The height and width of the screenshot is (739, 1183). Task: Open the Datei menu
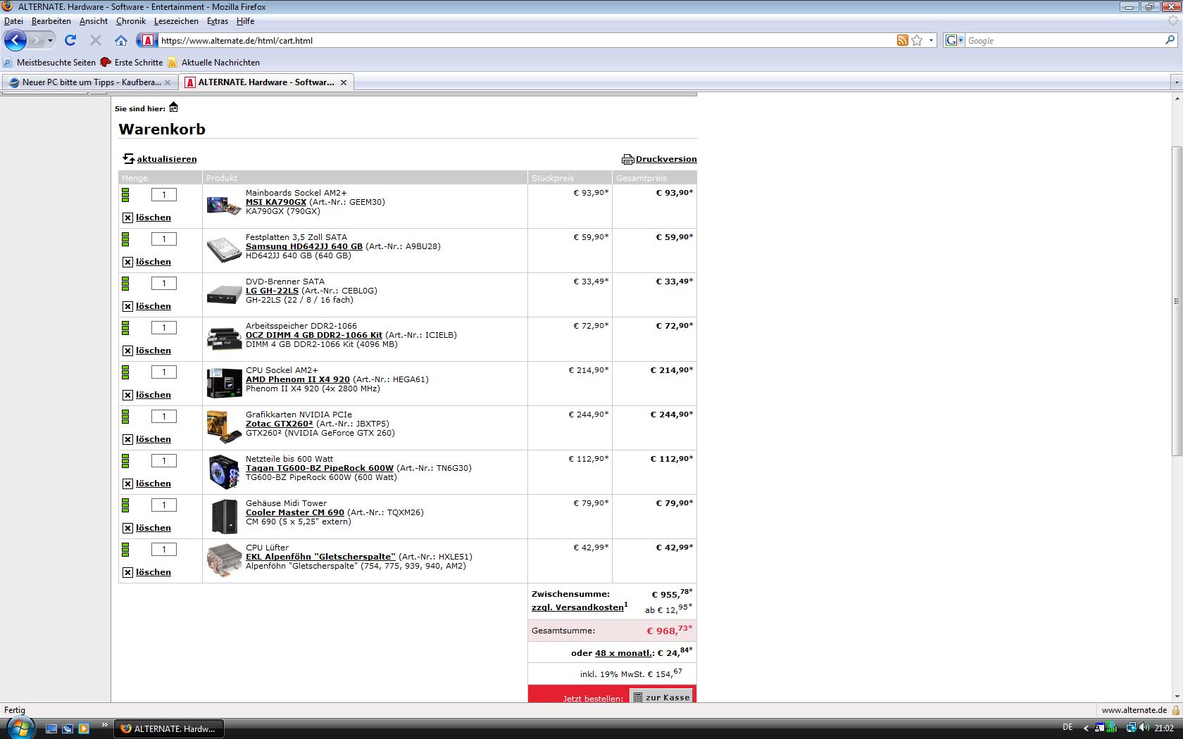13,21
